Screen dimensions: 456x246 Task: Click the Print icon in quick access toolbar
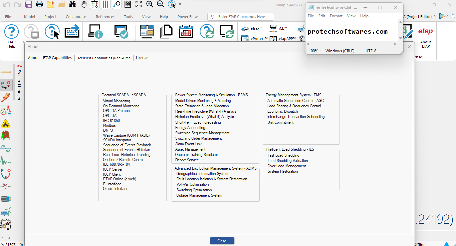[x=39, y=4]
